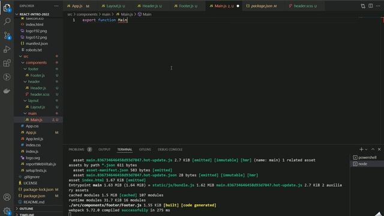
Task: Select Main.js in the explorer tree
Action: (x=36, y=120)
